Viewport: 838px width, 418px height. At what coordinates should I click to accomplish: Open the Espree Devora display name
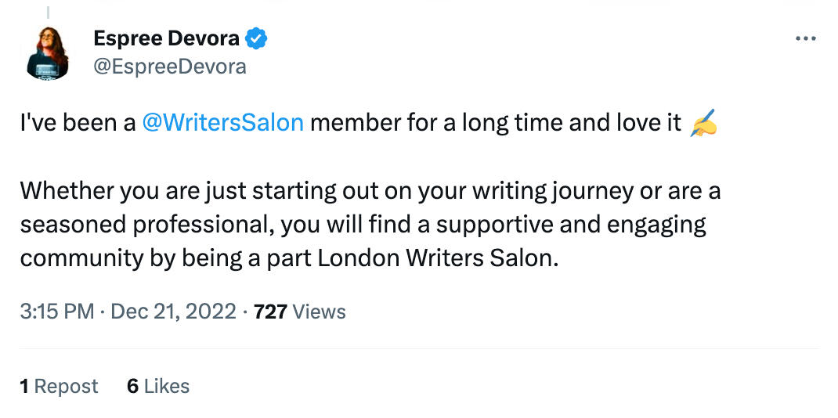click(166, 38)
